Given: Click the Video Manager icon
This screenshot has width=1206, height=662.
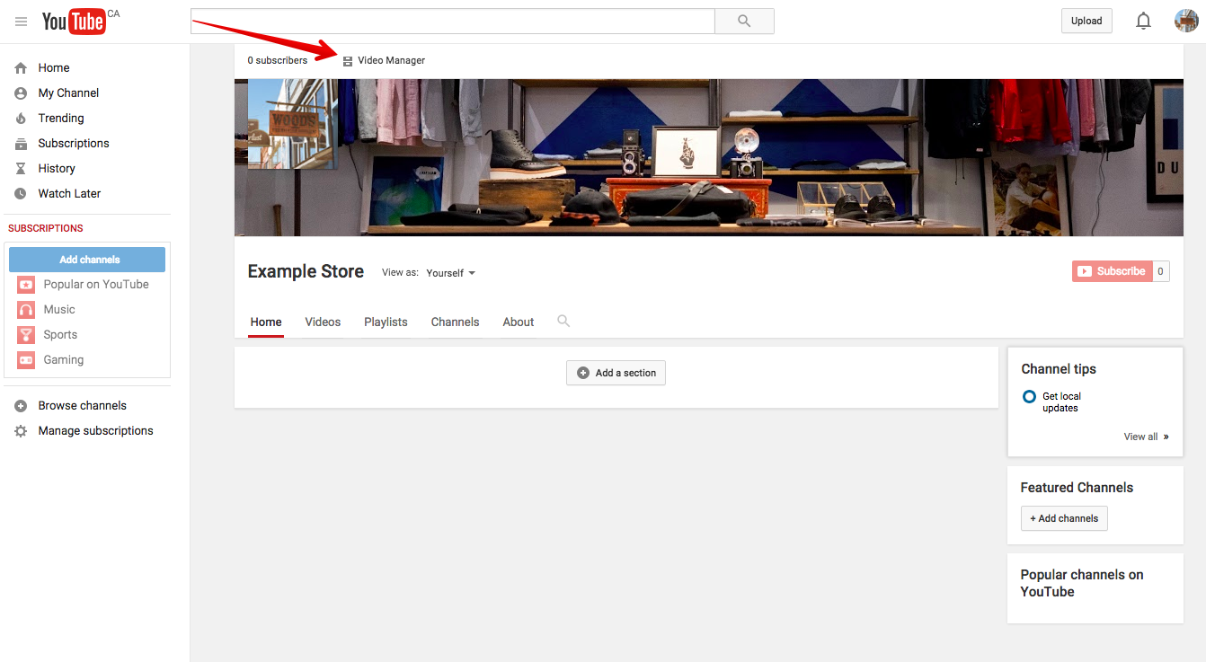Looking at the screenshot, I should tap(348, 61).
